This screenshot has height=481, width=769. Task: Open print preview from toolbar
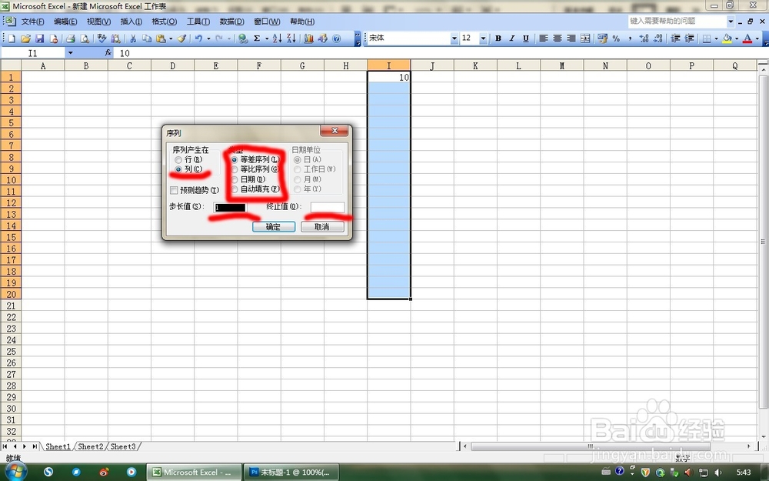[85, 38]
